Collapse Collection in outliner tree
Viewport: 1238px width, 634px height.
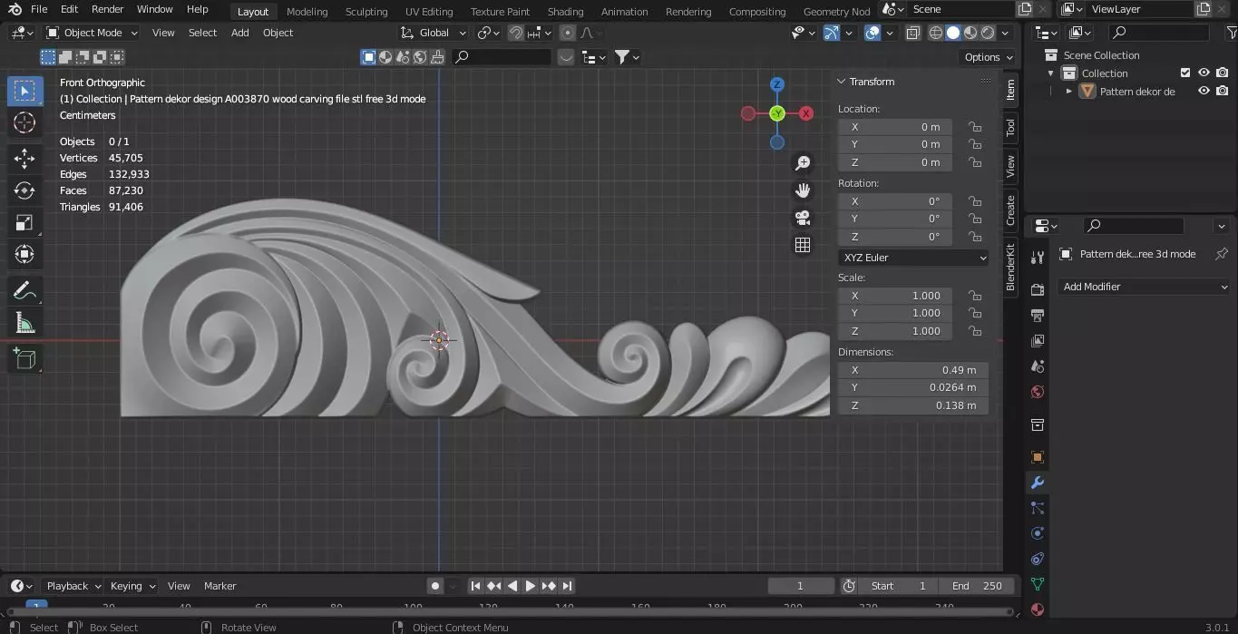pyautogui.click(x=1051, y=73)
